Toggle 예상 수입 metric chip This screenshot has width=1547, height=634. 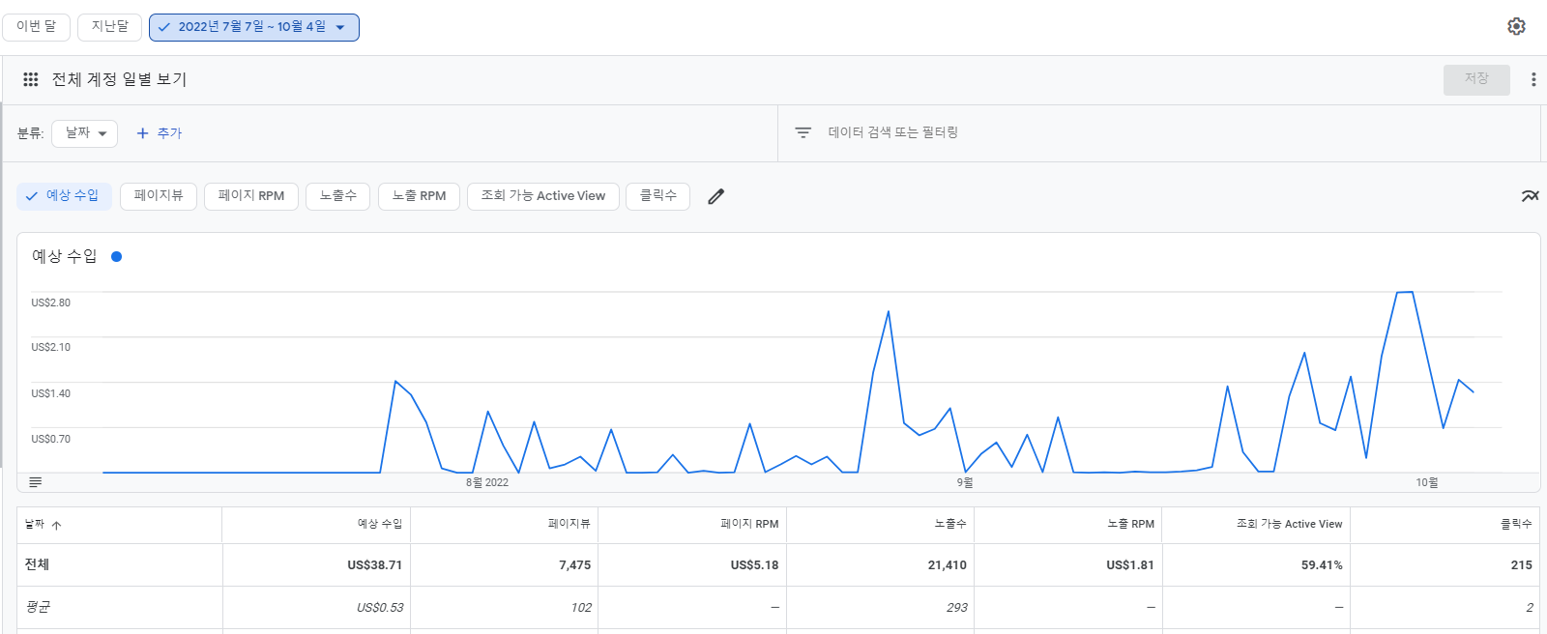click(64, 196)
